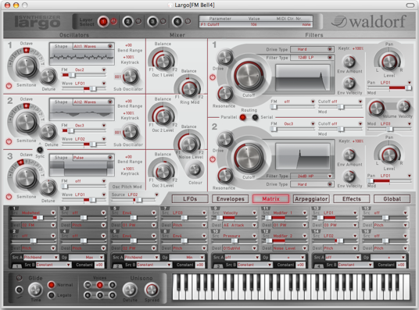Switch to the LFOs tab
This screenshot has width=419, height=310.
pyautogui.click(x=190, y=199)
